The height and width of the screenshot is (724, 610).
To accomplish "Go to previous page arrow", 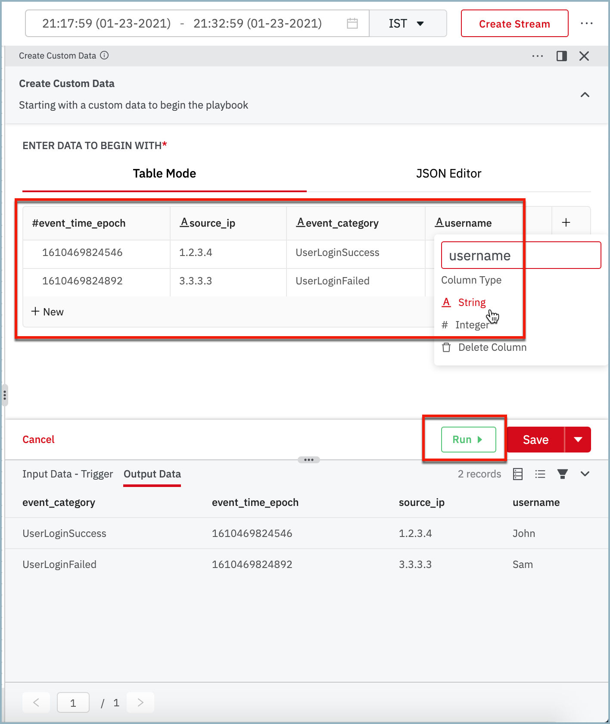I will point(36,702).
